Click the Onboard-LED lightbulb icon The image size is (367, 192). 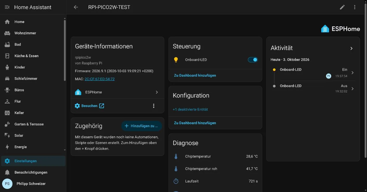[x=176, y=60]
